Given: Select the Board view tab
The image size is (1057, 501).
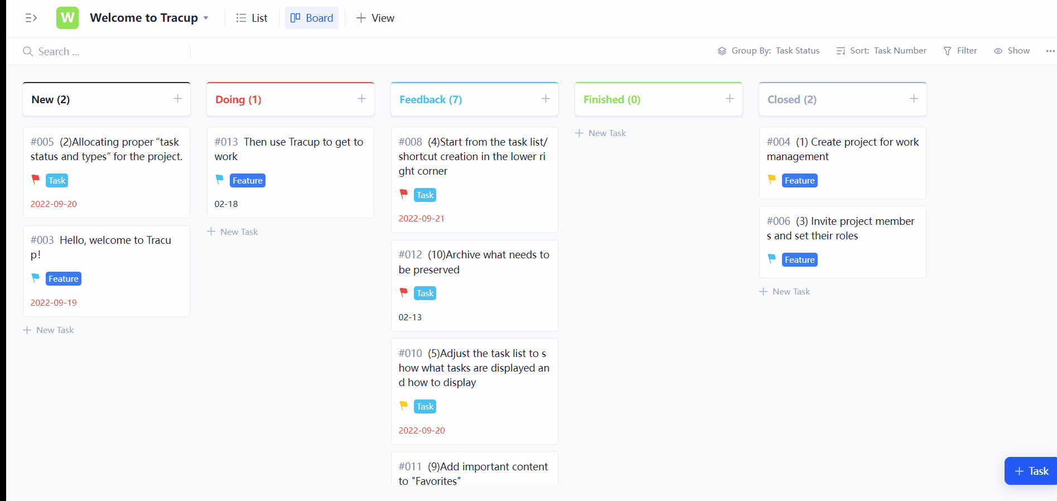Looking at the screenshot, I should (312, 18).
